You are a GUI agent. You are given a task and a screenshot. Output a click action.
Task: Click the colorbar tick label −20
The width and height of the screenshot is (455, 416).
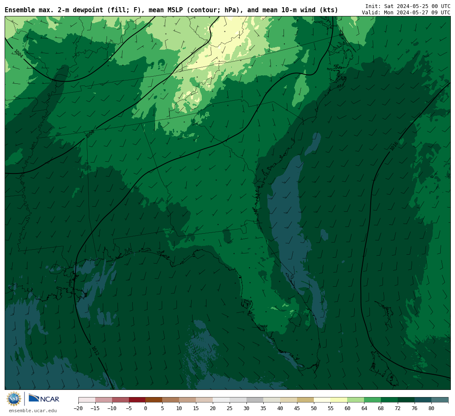(x=78, y=408)
